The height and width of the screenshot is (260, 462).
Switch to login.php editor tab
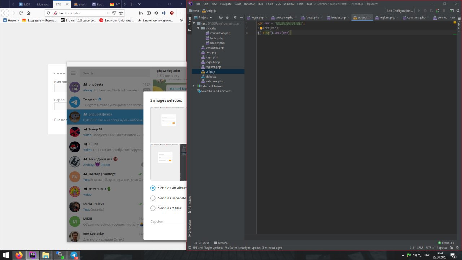(x=257, y=17)
